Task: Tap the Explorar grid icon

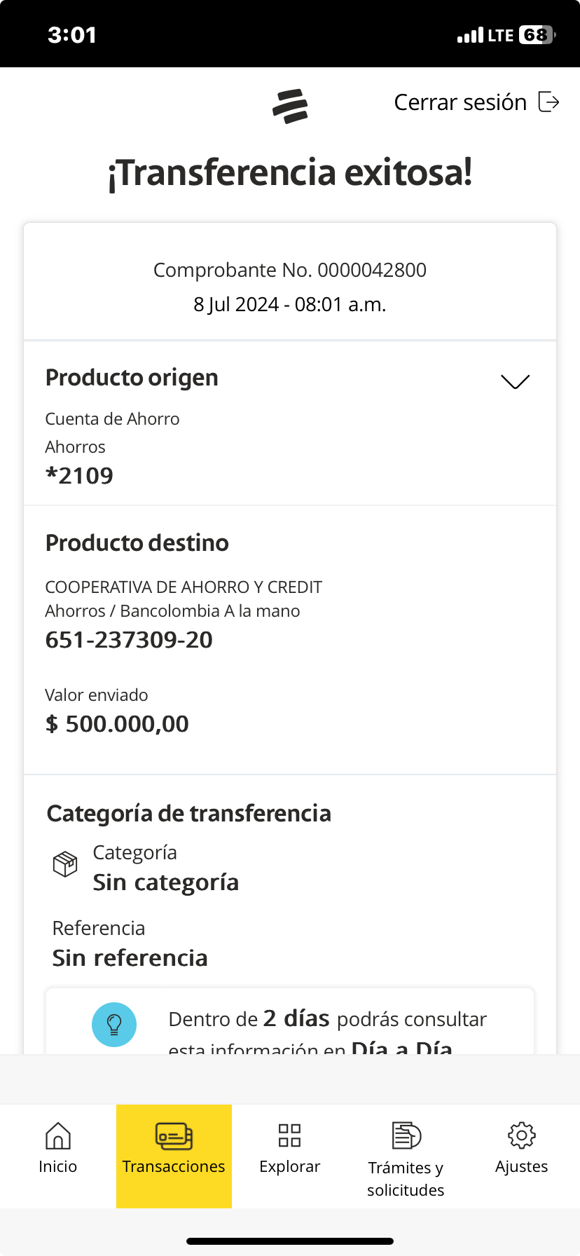Action: 289,1135
